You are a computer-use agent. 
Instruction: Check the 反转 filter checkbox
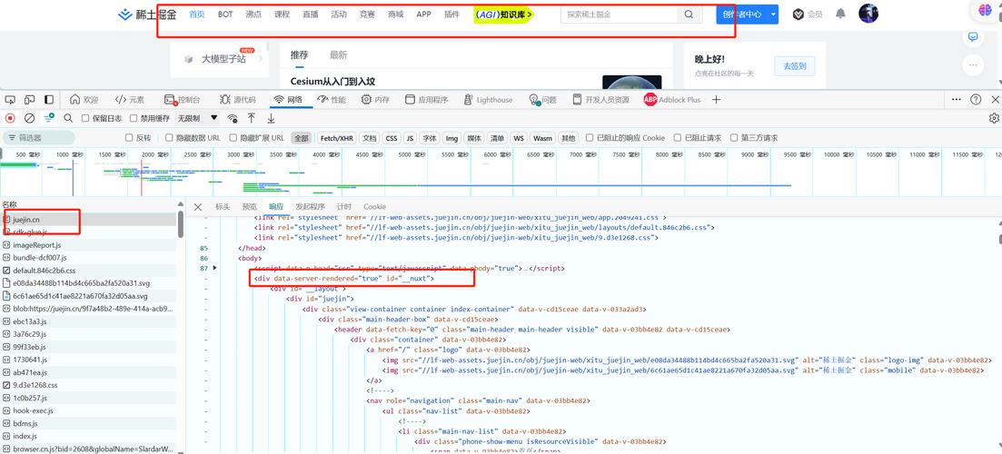129,137
